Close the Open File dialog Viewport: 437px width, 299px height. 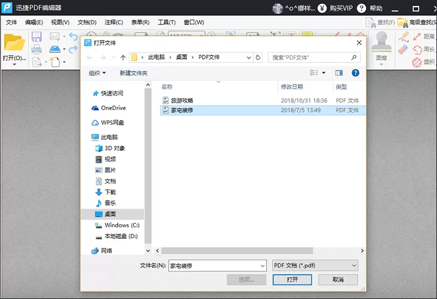point(359,43)
